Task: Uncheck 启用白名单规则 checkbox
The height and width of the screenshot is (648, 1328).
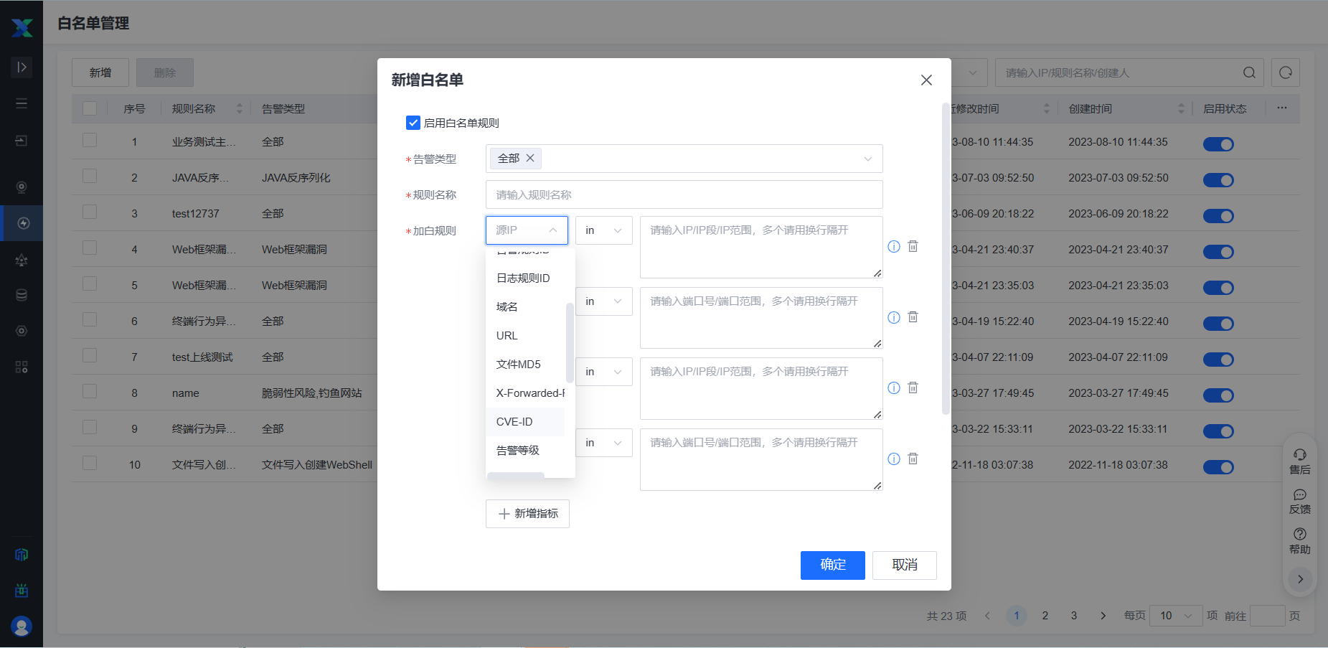Action: click(x=413, y=123)
